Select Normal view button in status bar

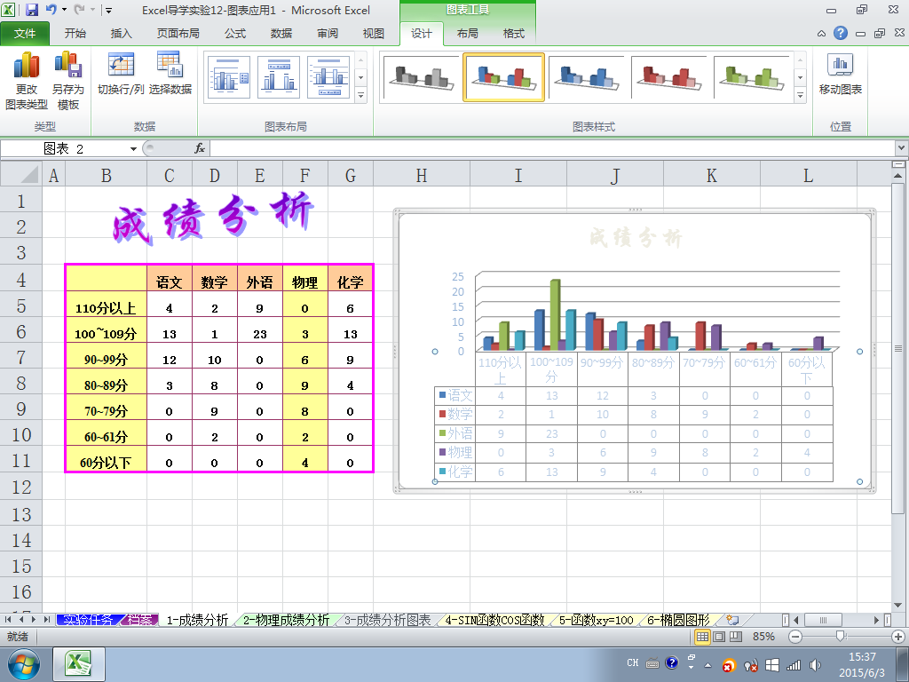coord(702,637)
